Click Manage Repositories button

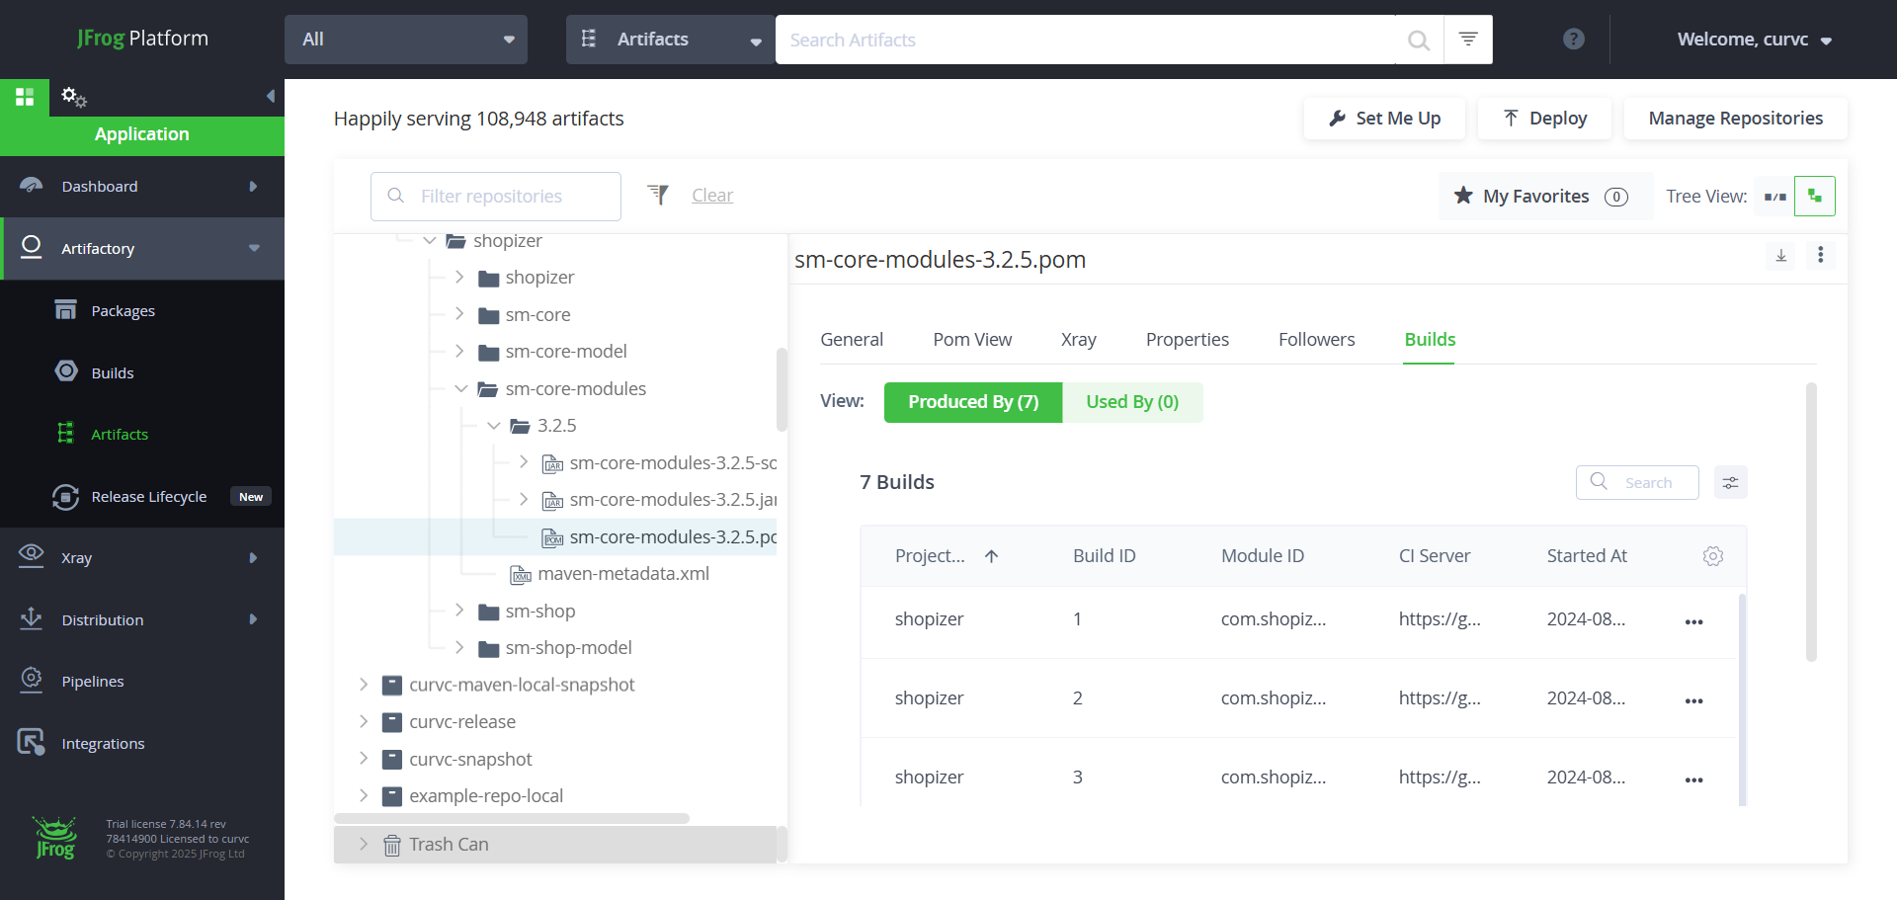point(1736,119)
